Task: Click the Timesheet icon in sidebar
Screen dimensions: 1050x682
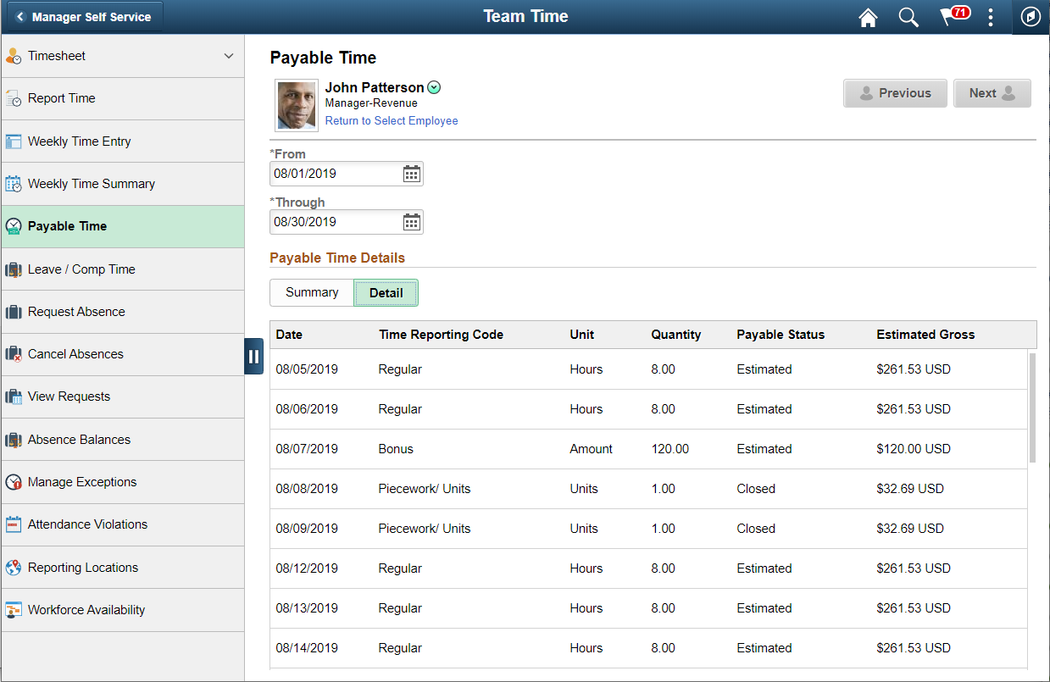Action: point(14,56)
